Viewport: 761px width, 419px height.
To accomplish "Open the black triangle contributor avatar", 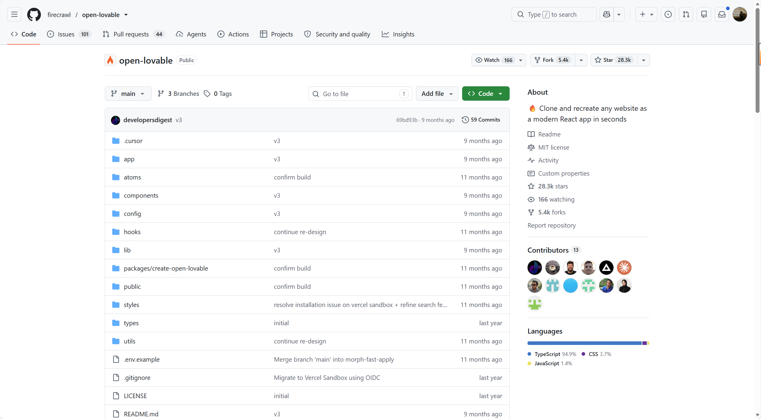I will click(606, 268).
